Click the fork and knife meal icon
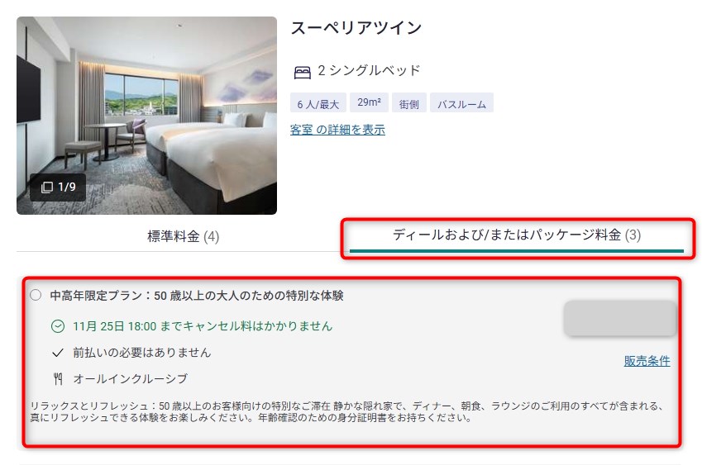 pyautogui.click(x=58, y=379)
